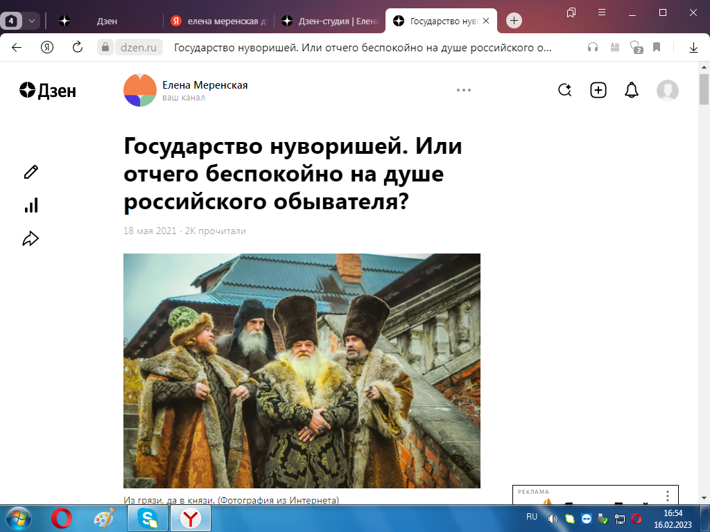Click the profile avatar circle
This screenshot has height=532, width=710.
click(x=668, y=90)
